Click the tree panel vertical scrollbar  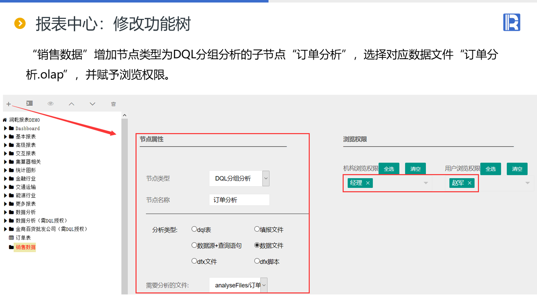(x=125, y=206)
